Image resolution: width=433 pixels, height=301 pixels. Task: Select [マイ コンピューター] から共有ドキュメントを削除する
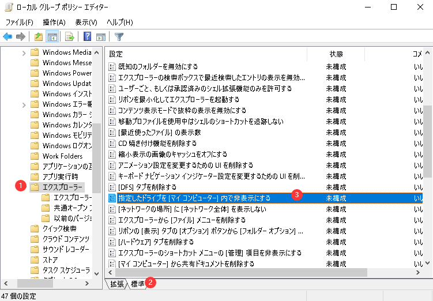coord(186,264)
